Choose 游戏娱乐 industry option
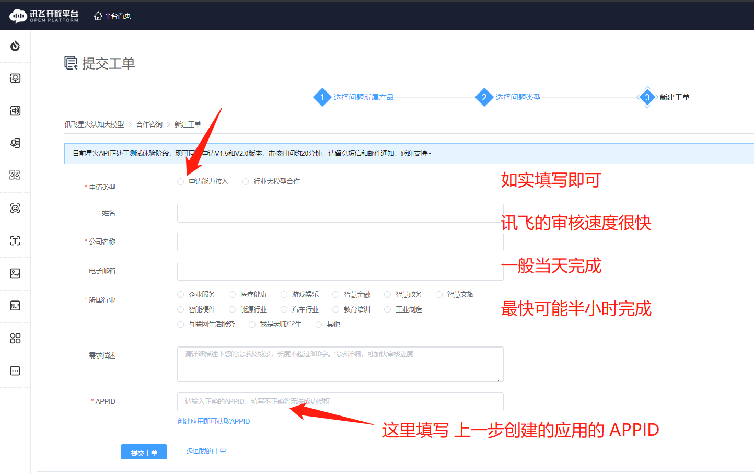The width and height of the screenshot is (754, 474). [x=284, y=295]
